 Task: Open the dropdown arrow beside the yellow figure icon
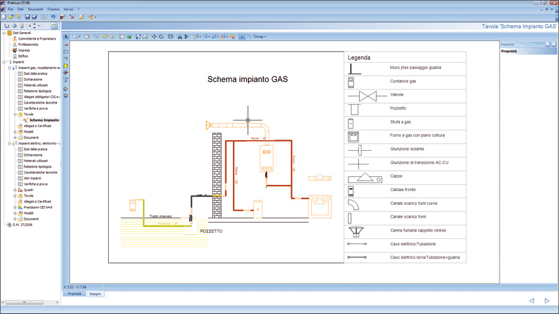click(96, 17)
